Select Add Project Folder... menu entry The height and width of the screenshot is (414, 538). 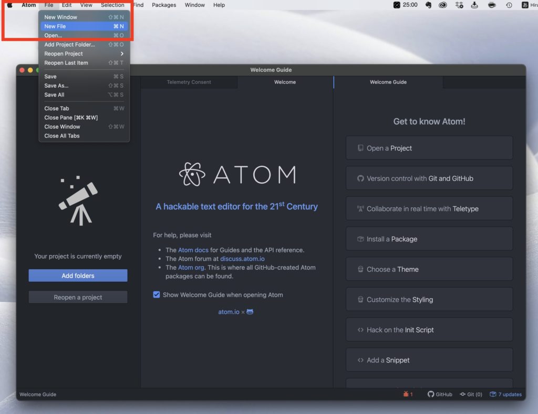pyautogui.click(x=84, y=45)
